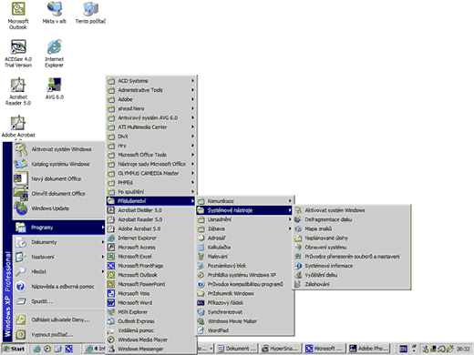This screenshot has height=355, width=474.
Task: Click Windows Update globe icon
Action: pos(21,208)
